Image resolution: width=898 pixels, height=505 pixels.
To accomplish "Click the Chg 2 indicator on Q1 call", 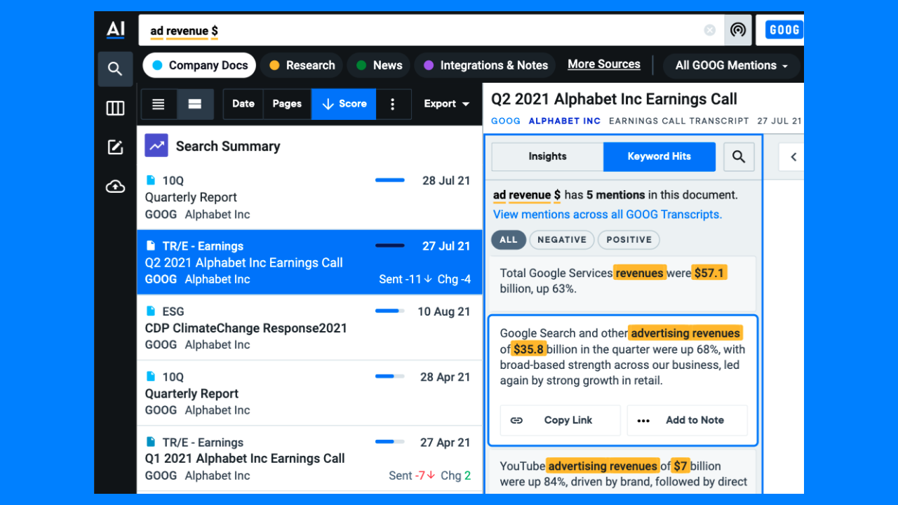I will pyautogui.click(x=456, y=476).
